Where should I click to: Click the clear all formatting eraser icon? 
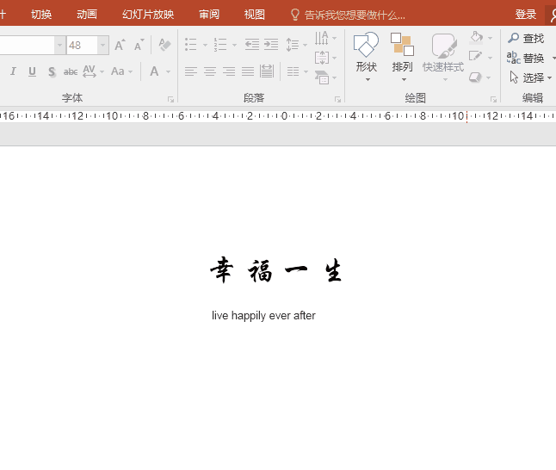click(x=165, y=45)
